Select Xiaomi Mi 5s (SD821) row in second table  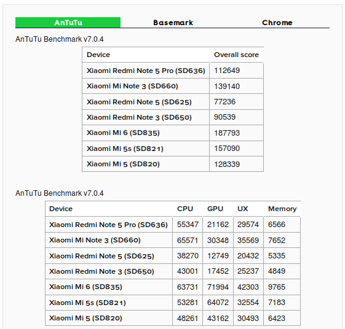click(x=173, y=303)
